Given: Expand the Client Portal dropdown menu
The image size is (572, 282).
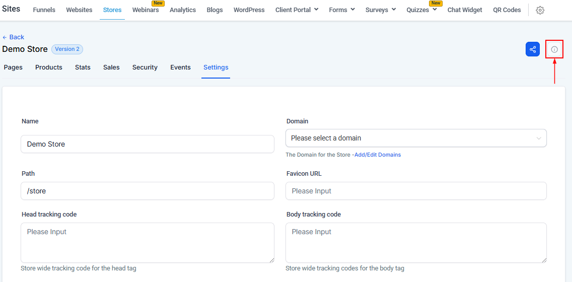Looking at the screenshot, I should click(297, 10).
